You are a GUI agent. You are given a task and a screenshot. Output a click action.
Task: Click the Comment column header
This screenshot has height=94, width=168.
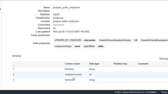click(143, 64)
